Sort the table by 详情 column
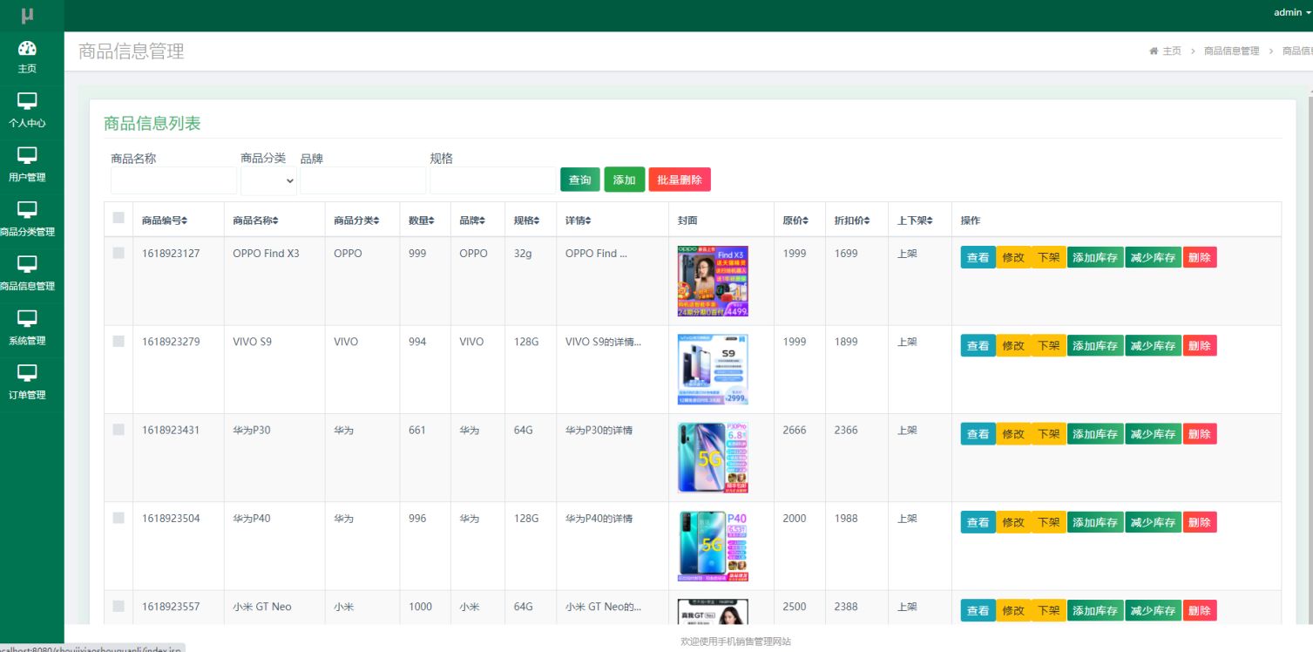Viewport: 1313px width, 652px height. (x=578, y=221)
